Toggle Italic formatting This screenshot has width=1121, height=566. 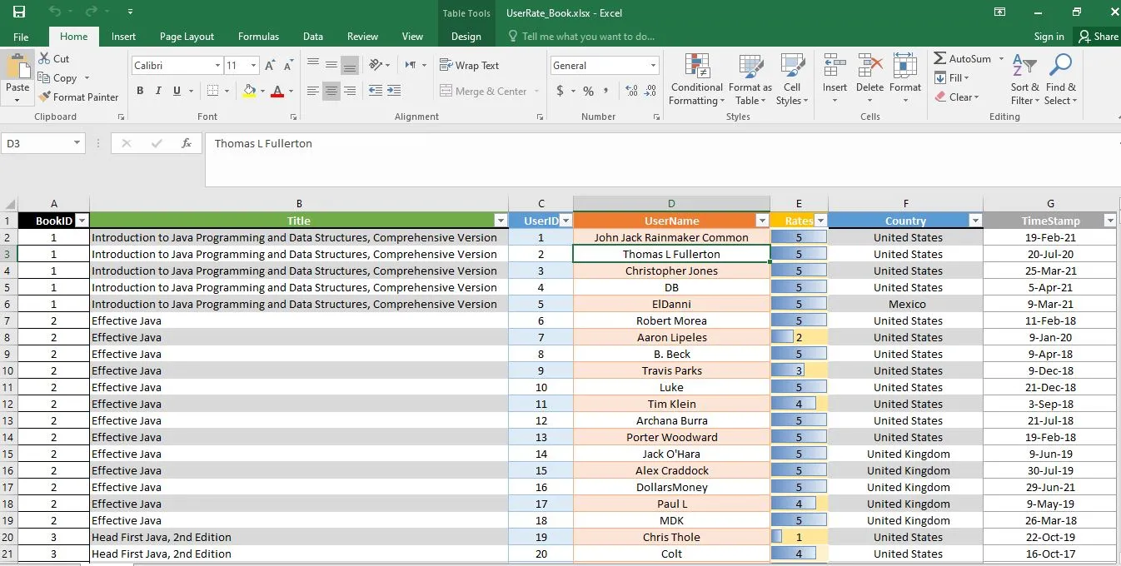coord(158,91)
